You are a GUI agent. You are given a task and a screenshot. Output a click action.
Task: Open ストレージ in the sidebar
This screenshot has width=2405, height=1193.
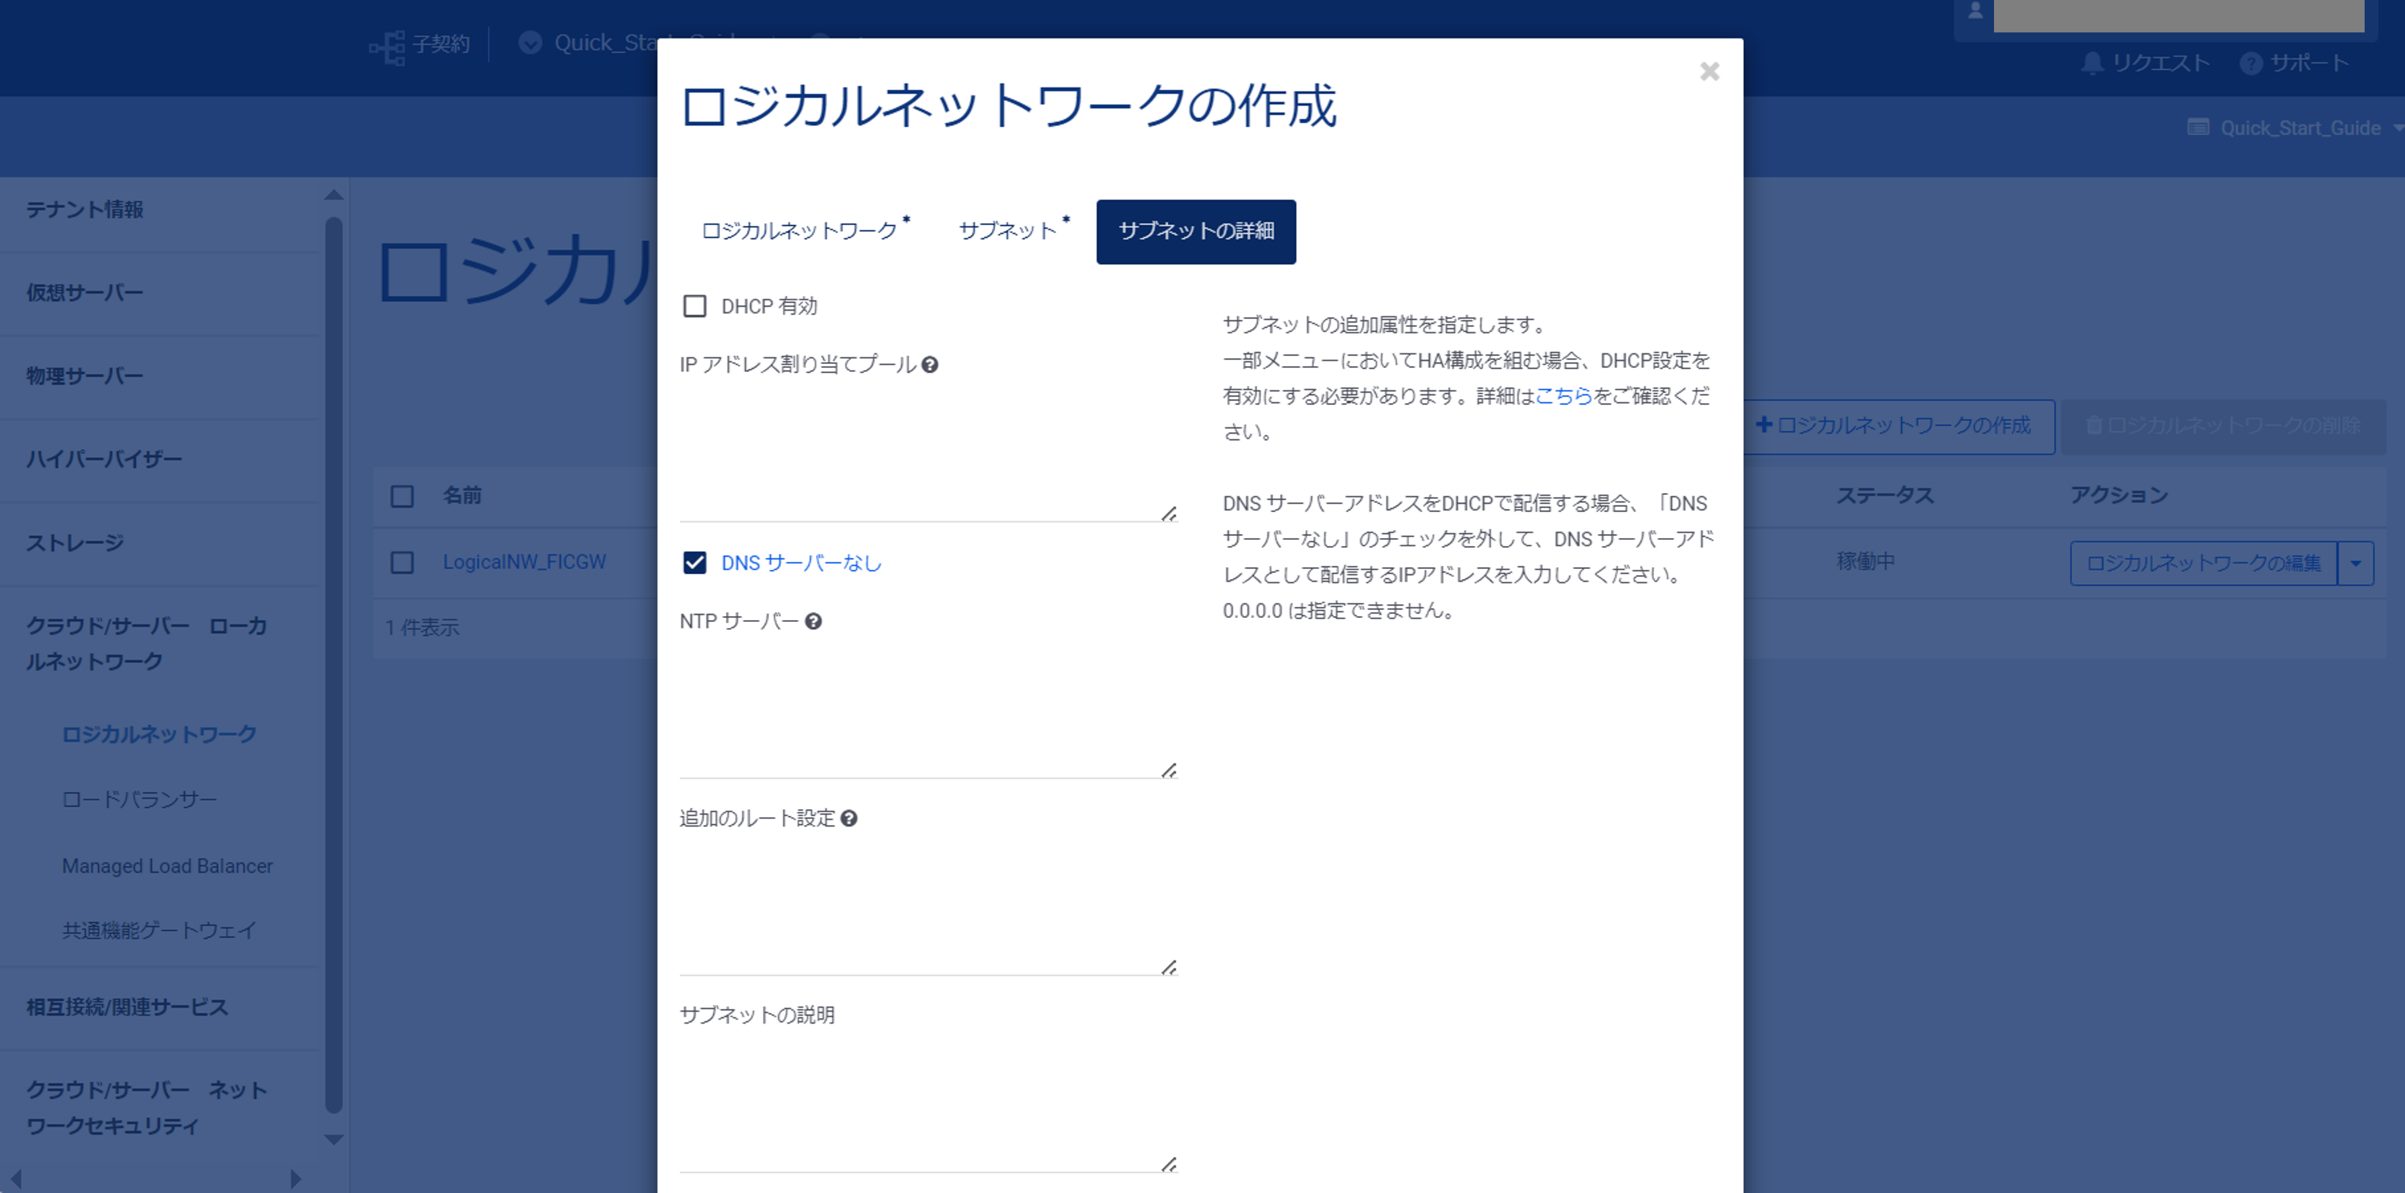pyautogui.click(x=75, y=543)
